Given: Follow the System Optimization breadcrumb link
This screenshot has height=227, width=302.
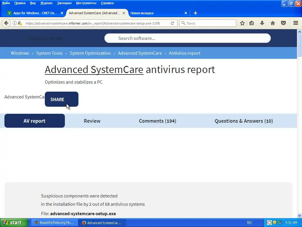Looking at the screenshot, I should pyautogui.click(x=90, y=53).
